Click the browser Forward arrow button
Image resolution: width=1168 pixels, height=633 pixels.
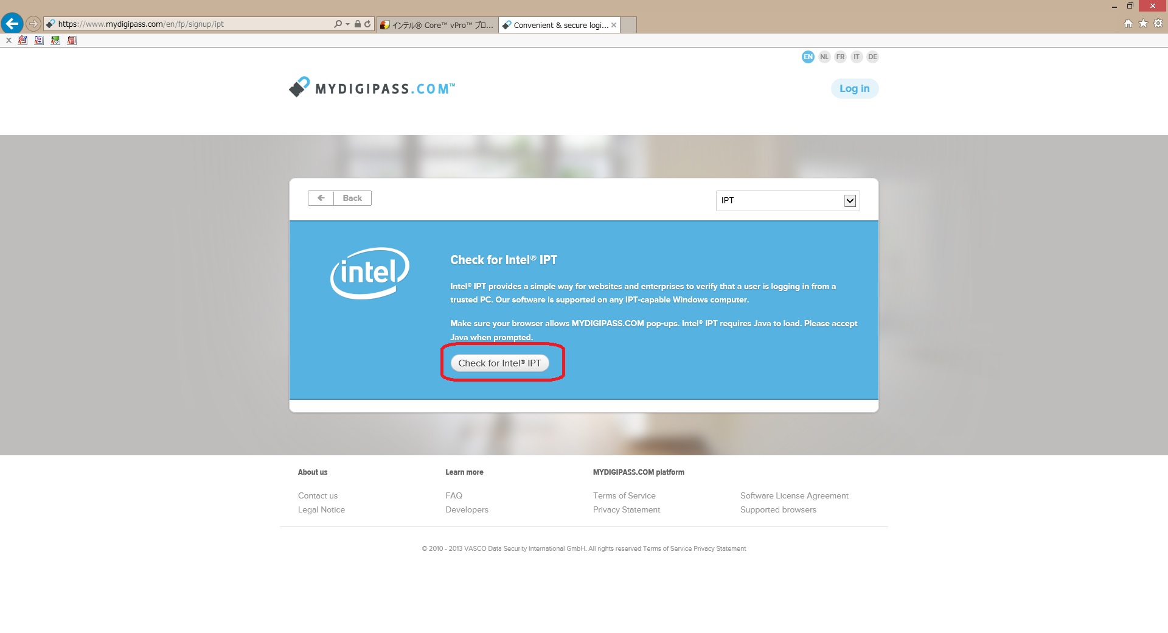(x=33, y=24)
